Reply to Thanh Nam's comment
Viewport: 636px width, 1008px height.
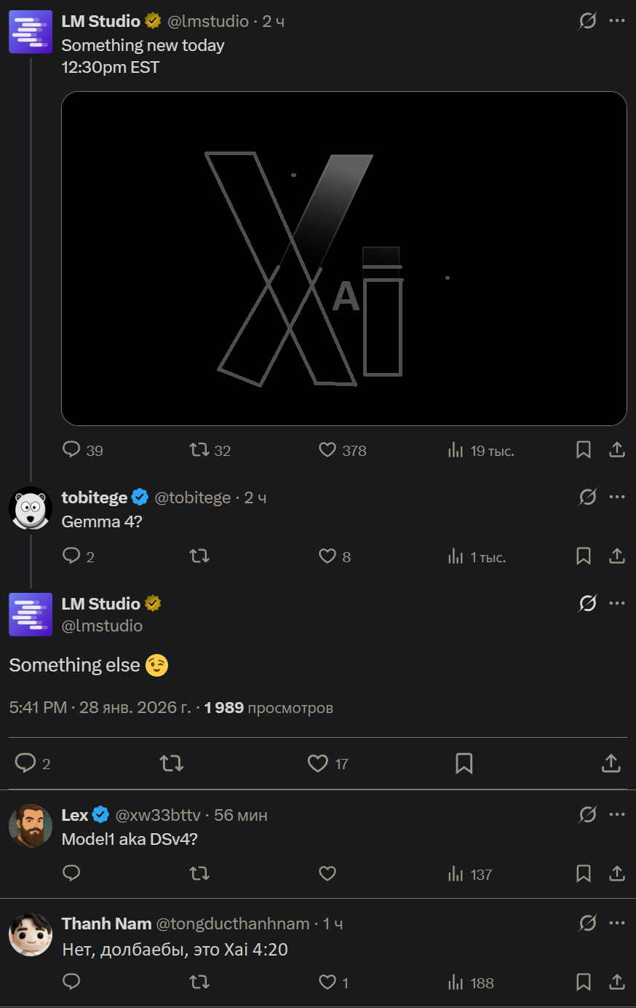[x=71, y=982]
